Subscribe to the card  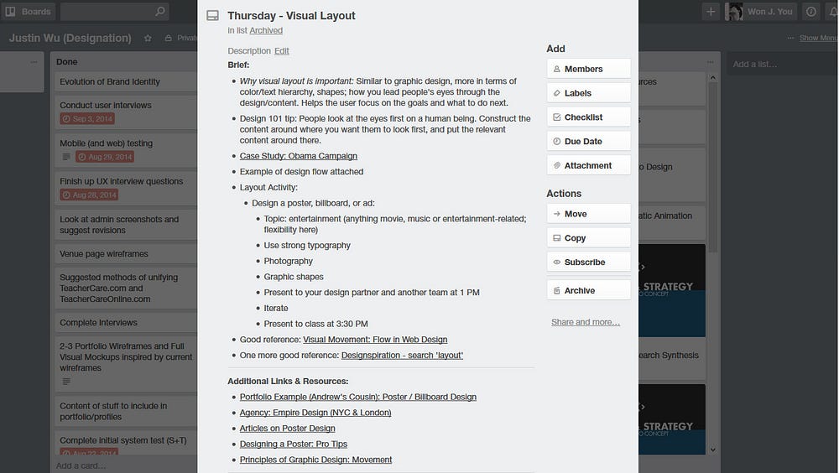click(x=589, y=262)
